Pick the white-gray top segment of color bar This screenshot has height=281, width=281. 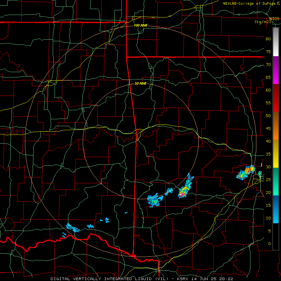coord(276,42)
